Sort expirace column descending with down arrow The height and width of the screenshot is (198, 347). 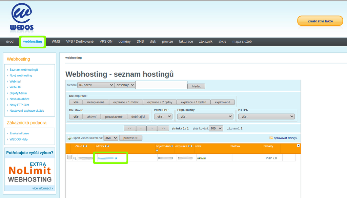(x=191, y=146)
